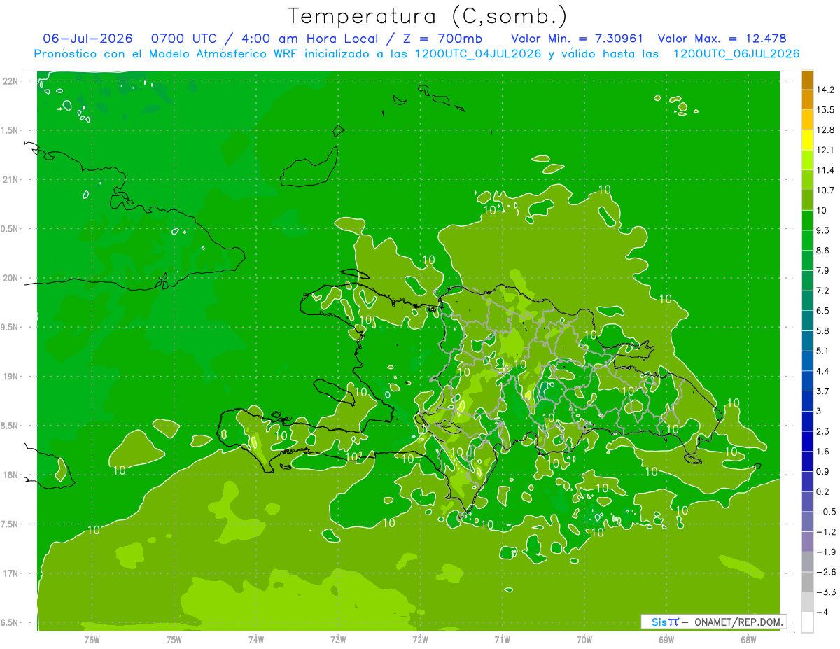Click the "75W" longitude label
840x649 pixels.
(x=174, y=639)
